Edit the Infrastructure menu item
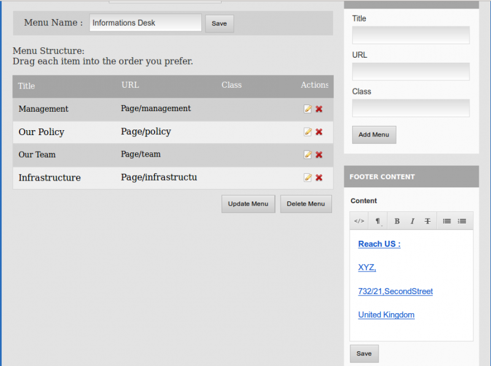Viewport: 491px width, 366px height. coord(307,177)
